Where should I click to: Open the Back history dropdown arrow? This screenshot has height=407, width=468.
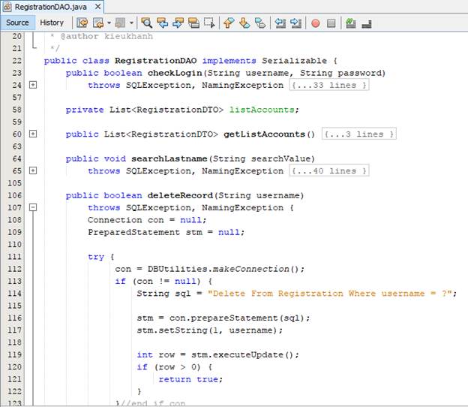109,23
